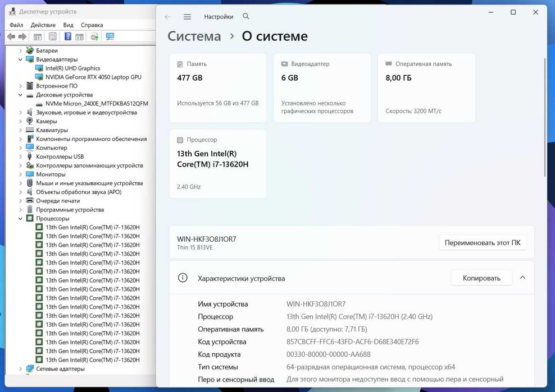555x392 pixels.
Task: Click the show/hide console tree toolbar icon
Action: 38,36
